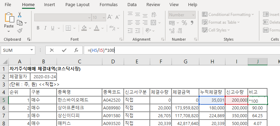
Task: Toggle Underline formatting
Action: pos(53,28)
